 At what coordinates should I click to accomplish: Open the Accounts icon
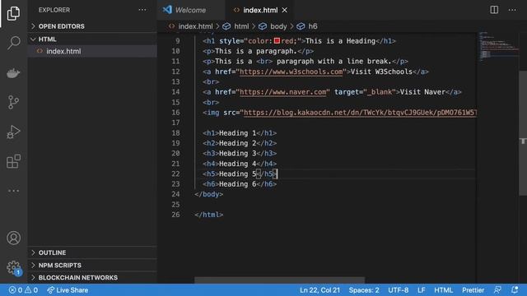[x=13, y=238]
